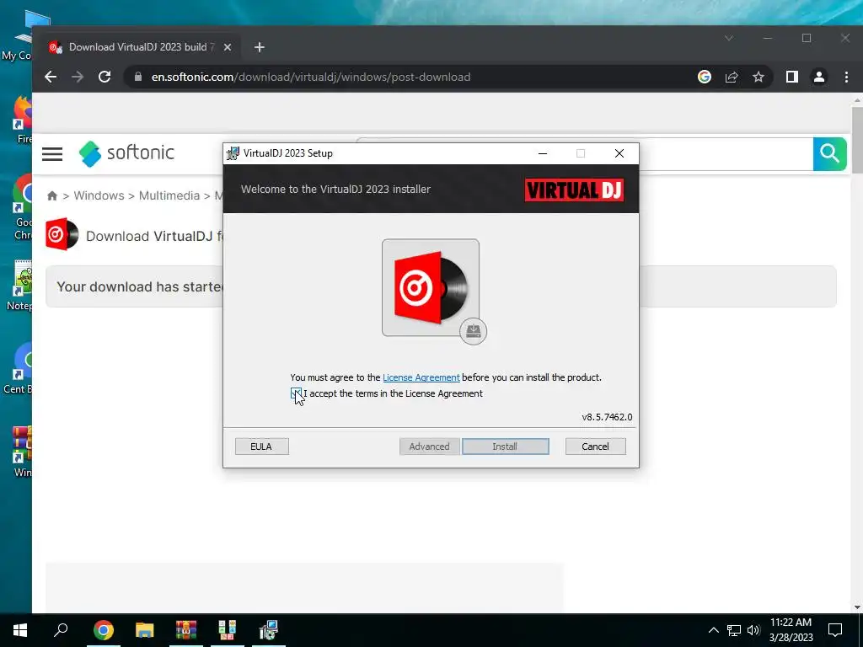The height and width of the screenshot is (647, 863).
Task: Open the Multimedia breadcrumb link
Action: 169,195
